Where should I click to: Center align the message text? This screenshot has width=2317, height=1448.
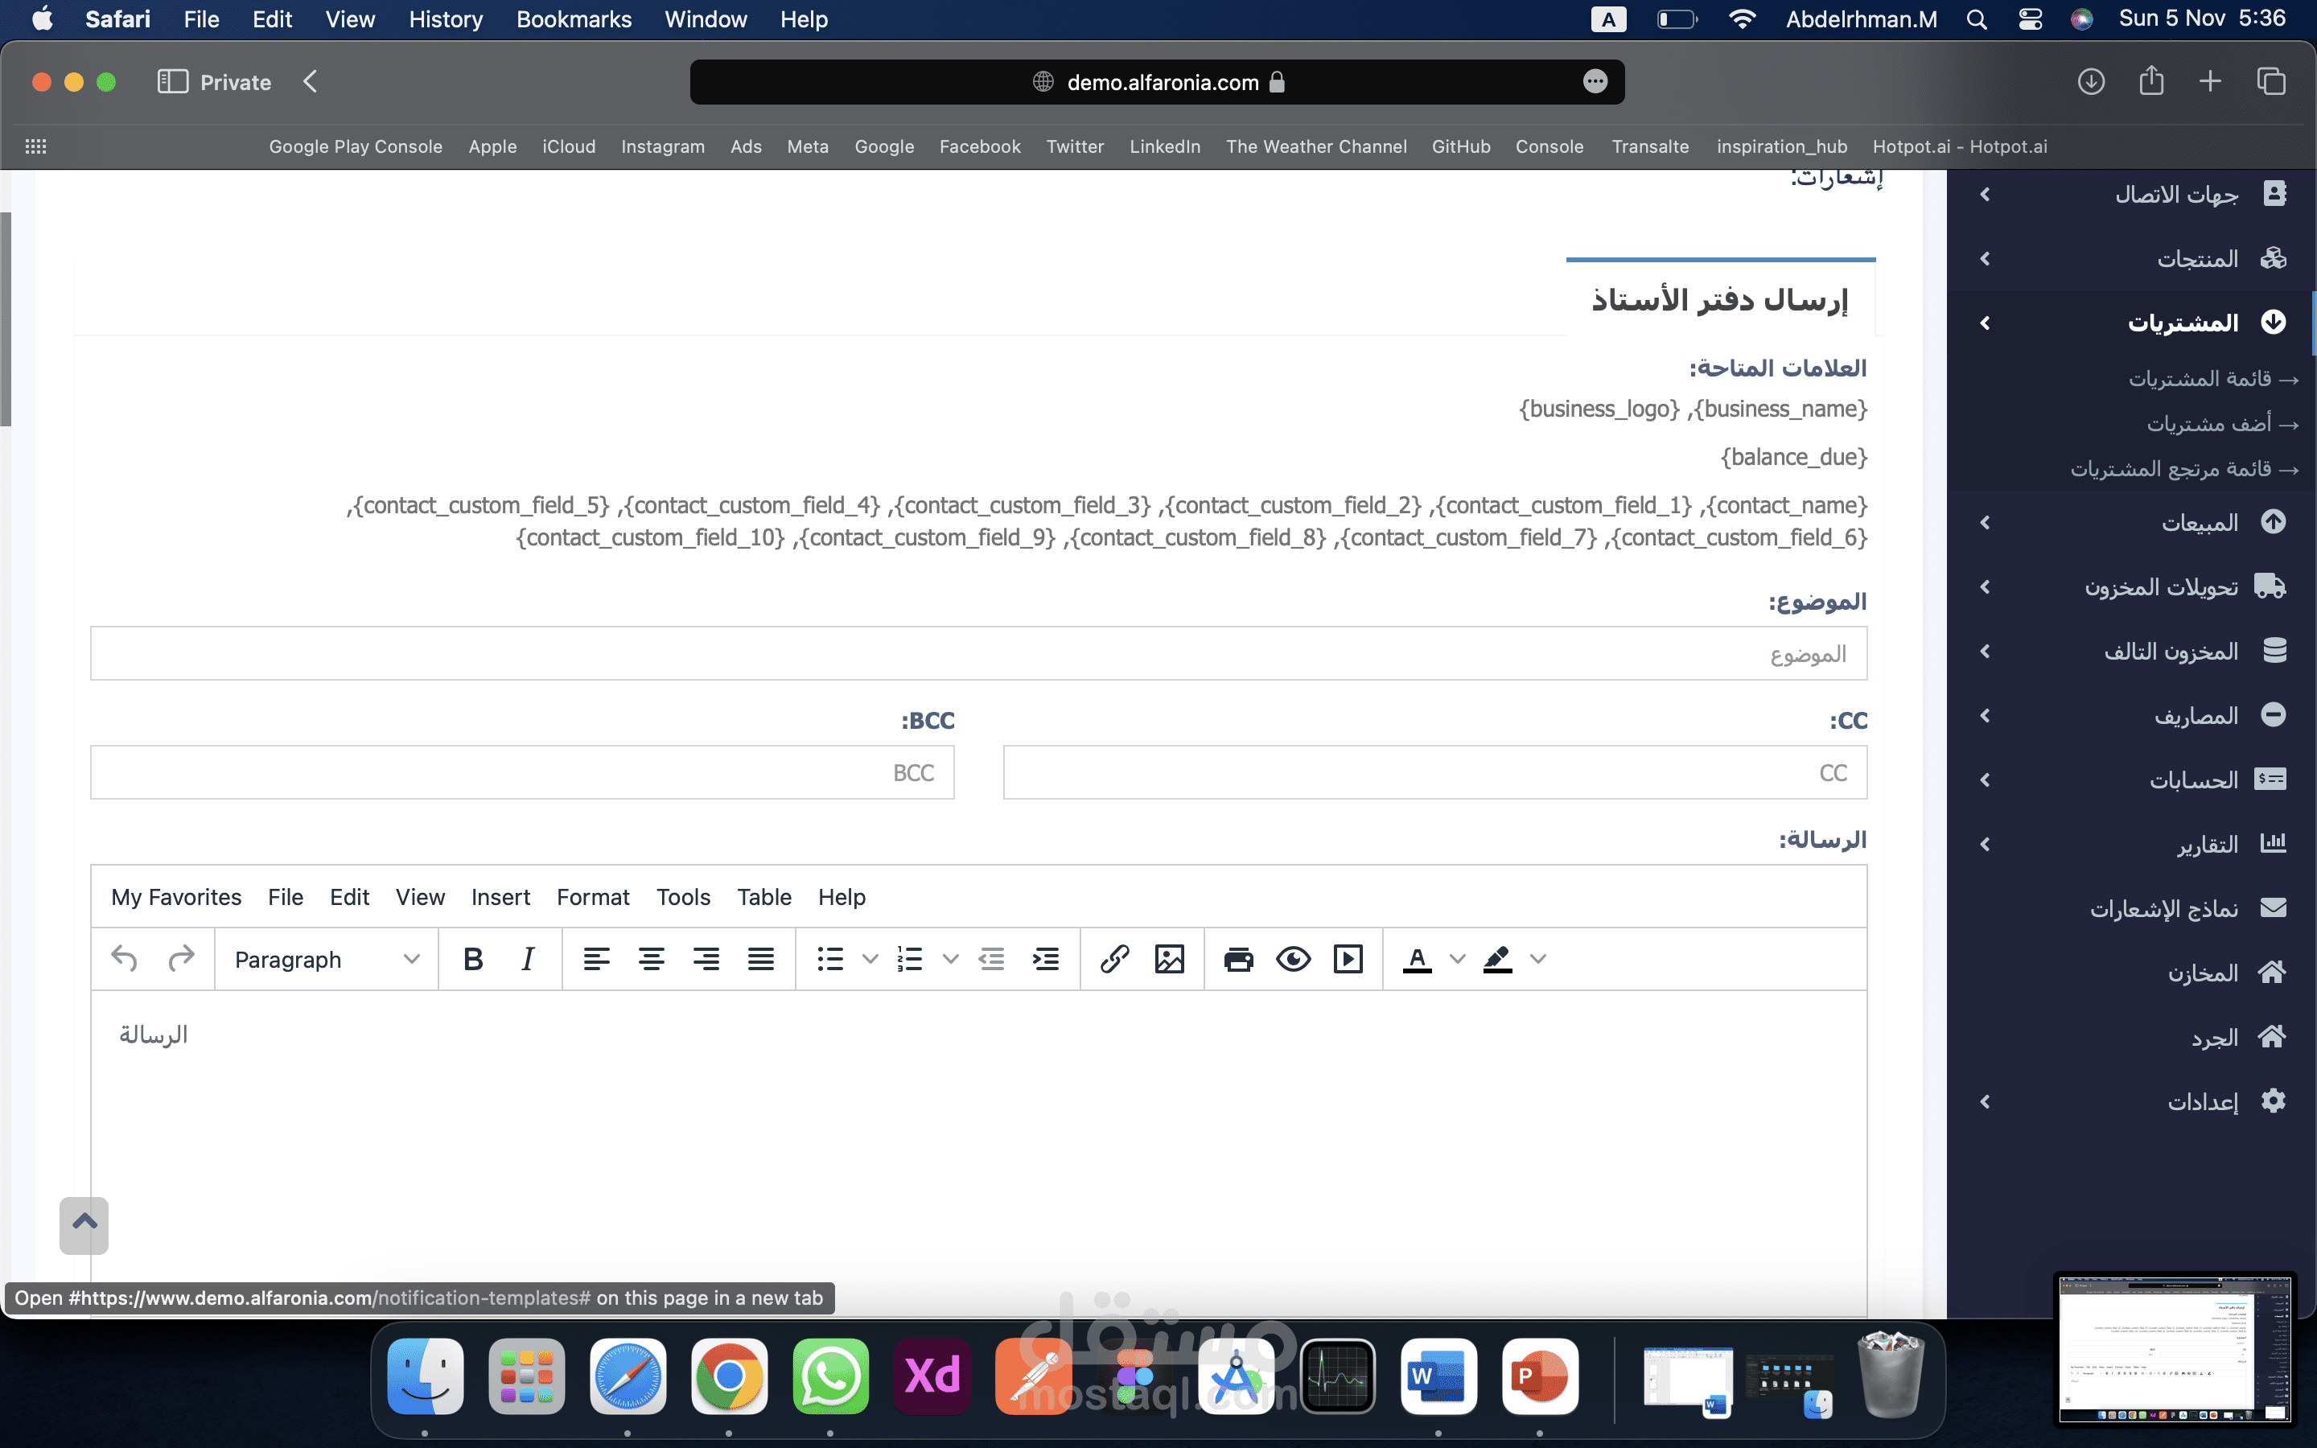(x=651, y=959)
